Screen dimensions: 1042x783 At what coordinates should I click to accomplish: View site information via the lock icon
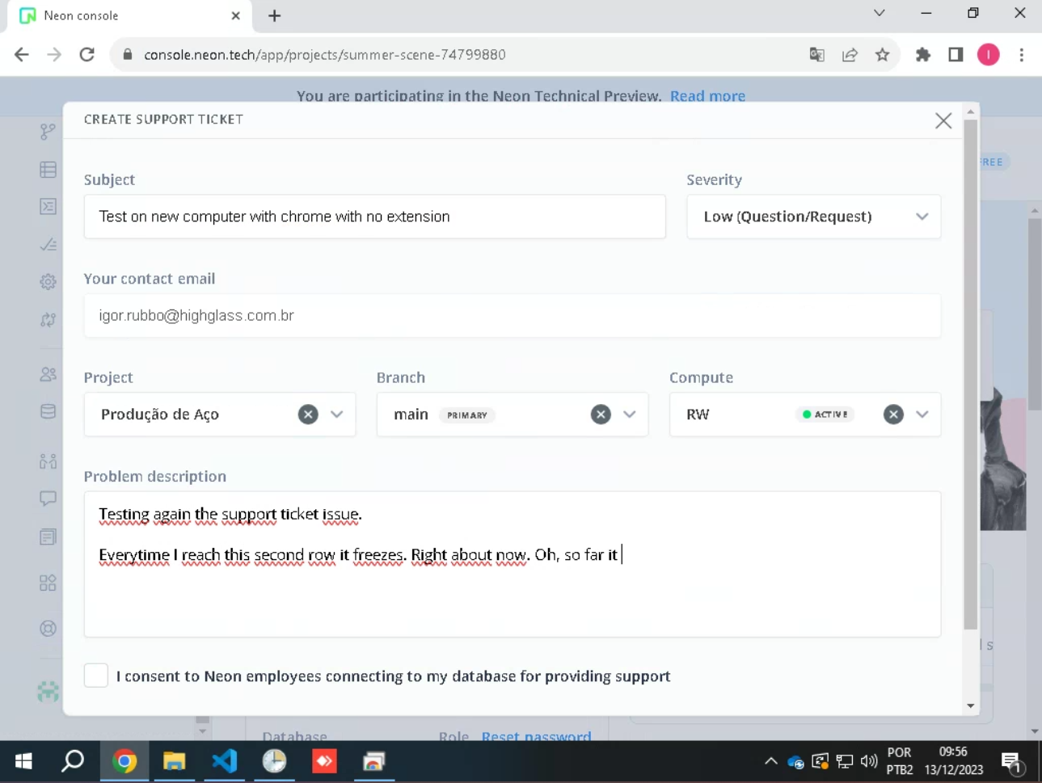coord(128,55)
